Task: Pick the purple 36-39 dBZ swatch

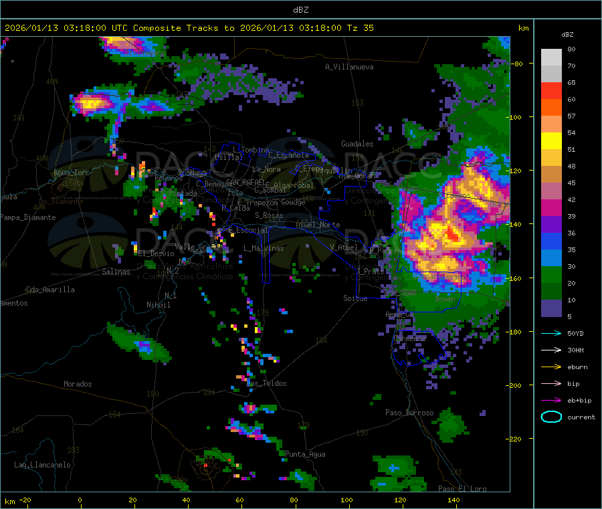Action: 551,225
